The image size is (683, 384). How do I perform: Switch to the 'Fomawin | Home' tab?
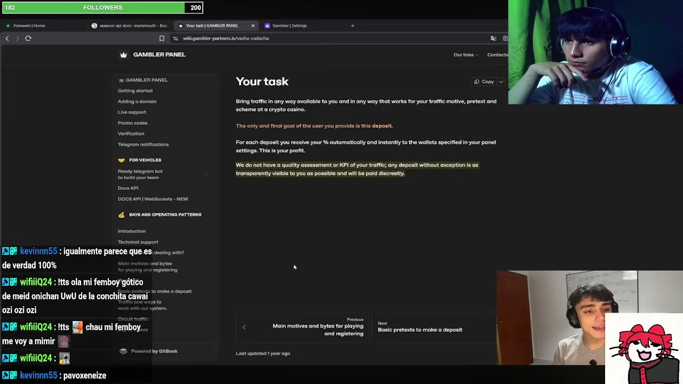click(44, 26)
